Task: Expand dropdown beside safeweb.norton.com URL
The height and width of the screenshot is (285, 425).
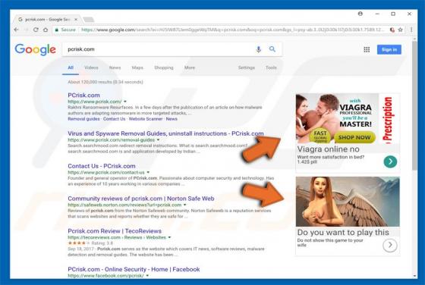Action: (x=185, y=205)
